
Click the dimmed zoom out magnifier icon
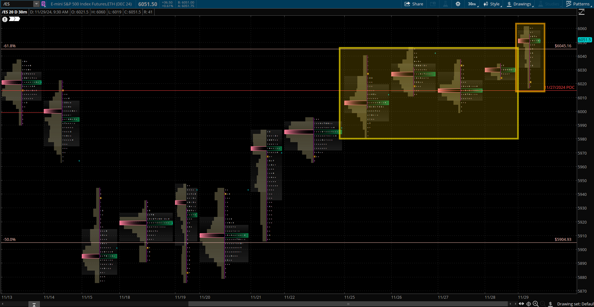pos(543,304)
